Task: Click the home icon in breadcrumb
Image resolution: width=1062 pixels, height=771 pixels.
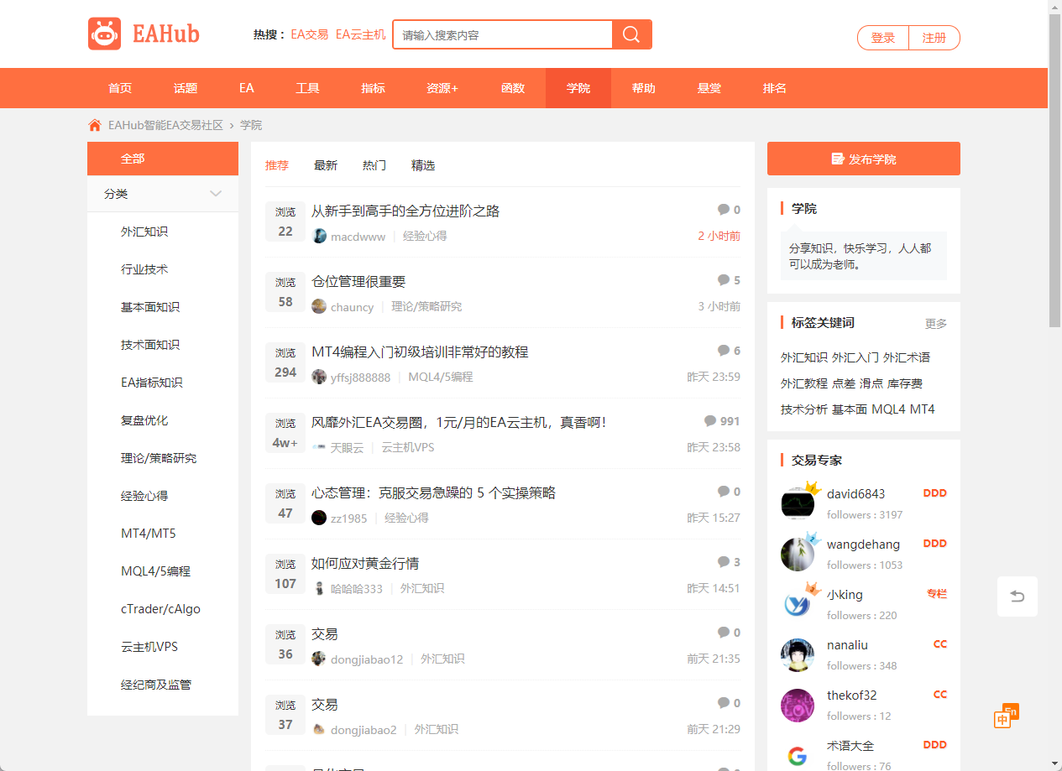Action: (95, 125)
